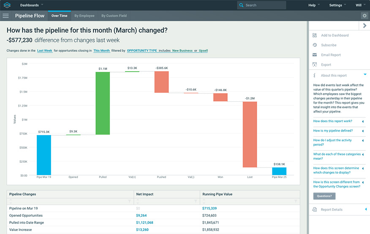This screenshot has width=370, height=234.
Task: Click the Last Week filter link
Action: coord(45,51)
